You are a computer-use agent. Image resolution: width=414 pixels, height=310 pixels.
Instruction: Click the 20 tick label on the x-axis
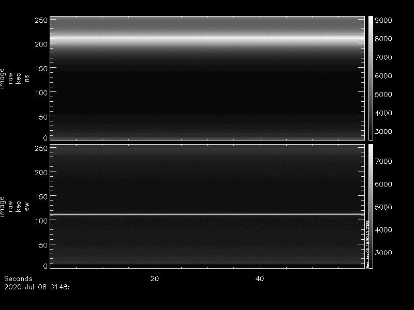click(154, 278)
